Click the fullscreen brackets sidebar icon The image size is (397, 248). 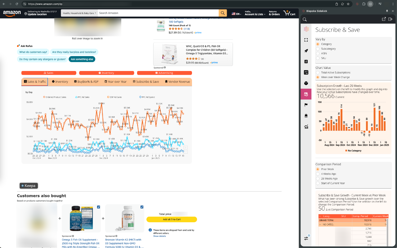coord(306,40)
